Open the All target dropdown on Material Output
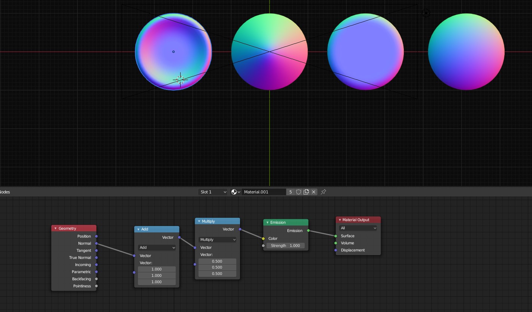 [358, 228]
